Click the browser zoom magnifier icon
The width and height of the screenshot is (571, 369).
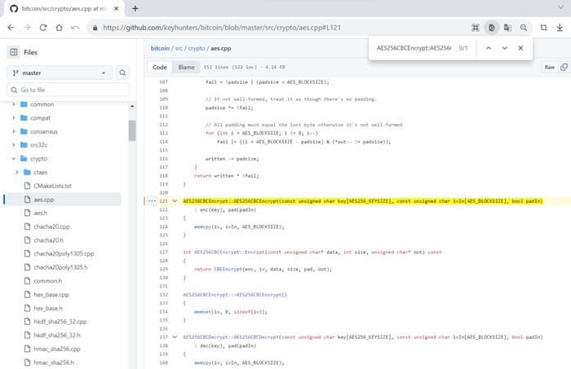coord(524,27)
